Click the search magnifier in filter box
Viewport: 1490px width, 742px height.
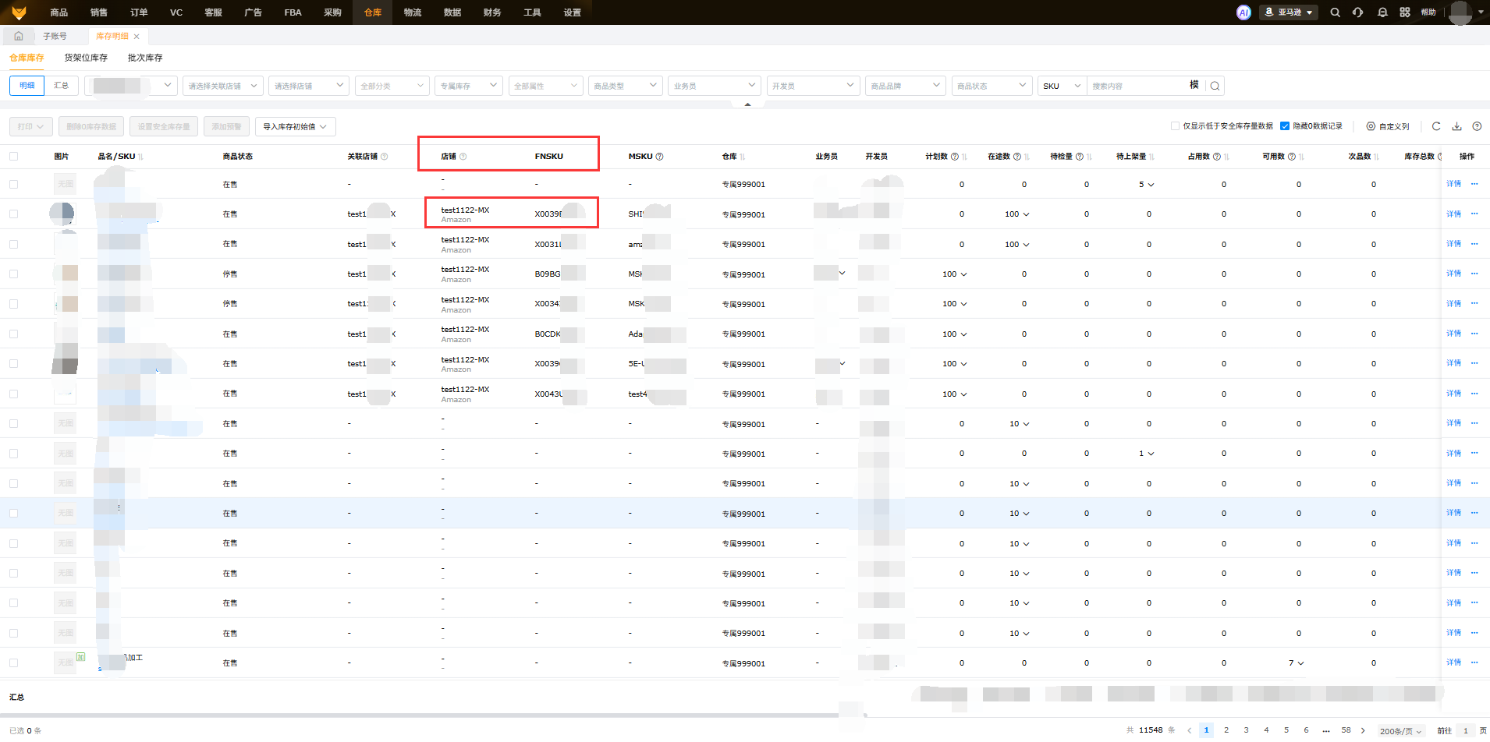coord(1215,86)
